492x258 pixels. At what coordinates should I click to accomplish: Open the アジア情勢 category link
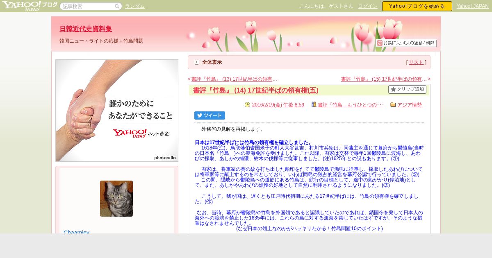pyautogui.click(x=410, y=105)
